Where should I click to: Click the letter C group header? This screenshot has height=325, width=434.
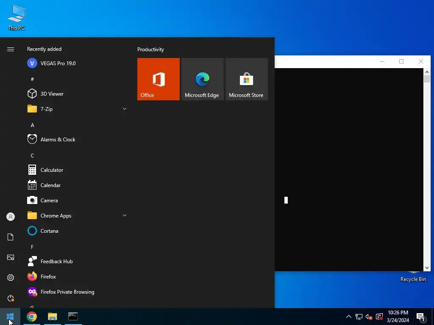coord(32,156)
